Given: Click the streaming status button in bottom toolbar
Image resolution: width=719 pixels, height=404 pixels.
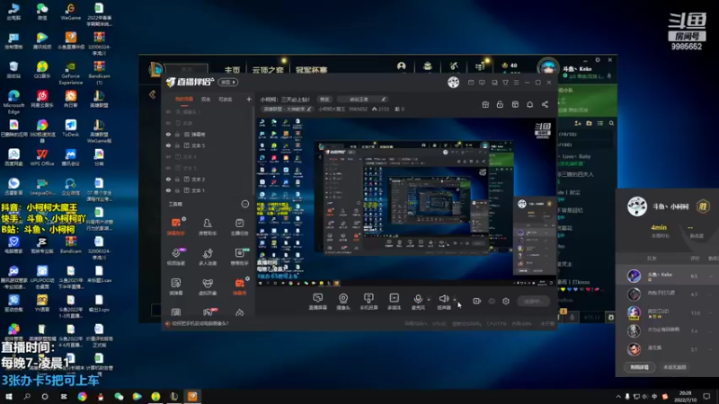Looking at the screenshot, I should tap(534, 301).
